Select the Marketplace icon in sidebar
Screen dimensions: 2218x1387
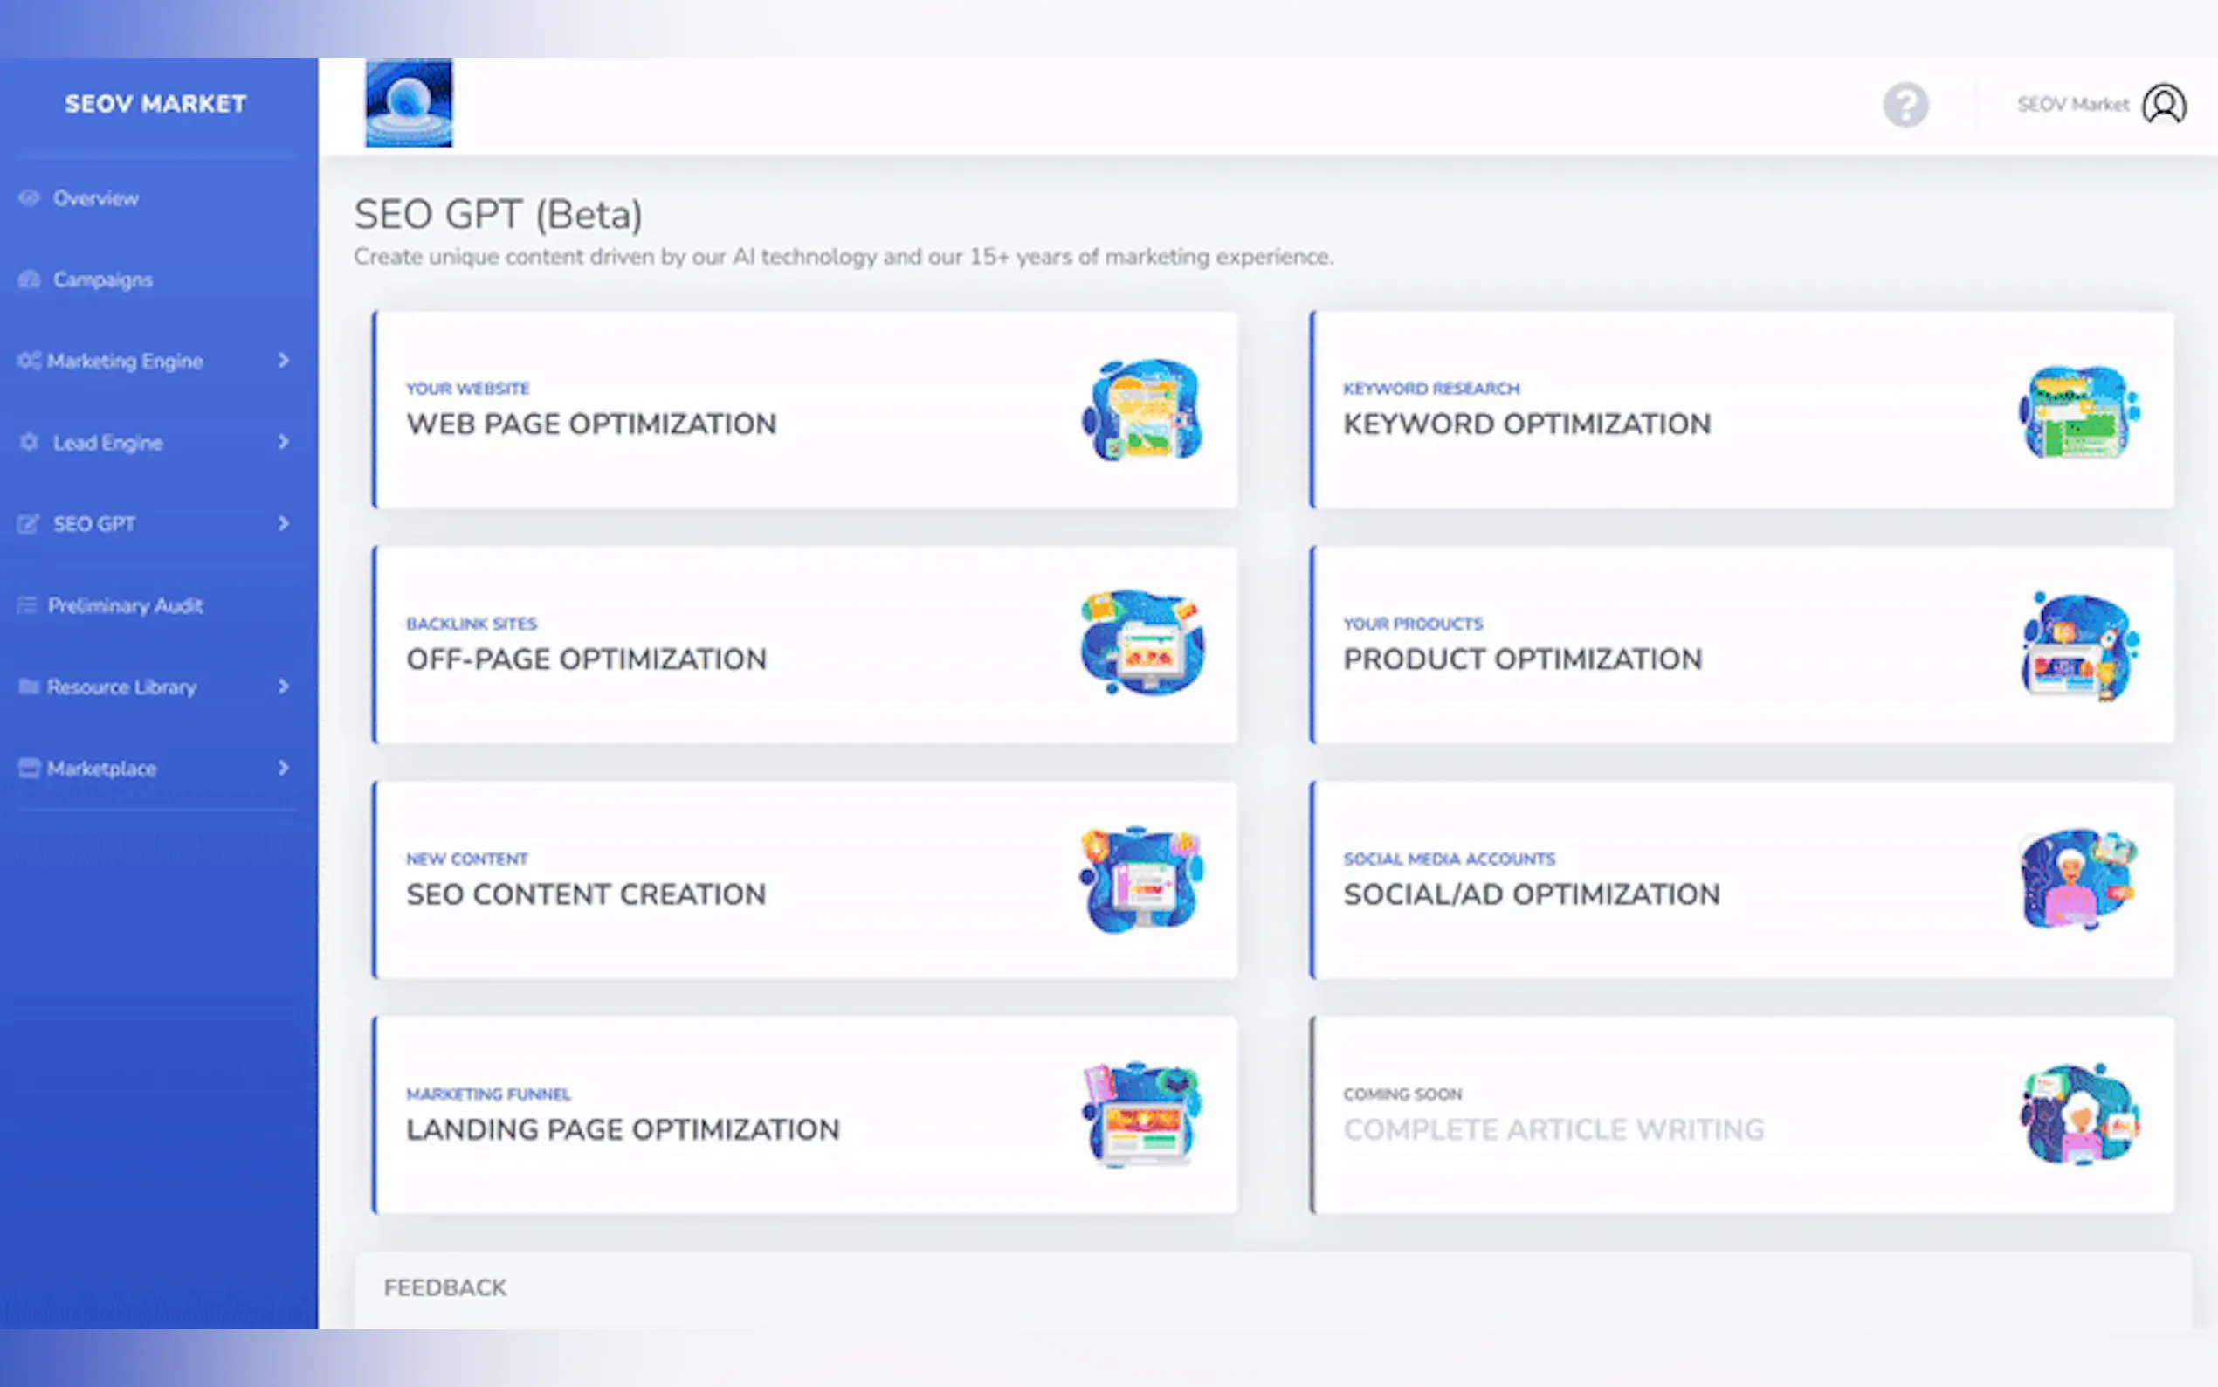[29, 769]
